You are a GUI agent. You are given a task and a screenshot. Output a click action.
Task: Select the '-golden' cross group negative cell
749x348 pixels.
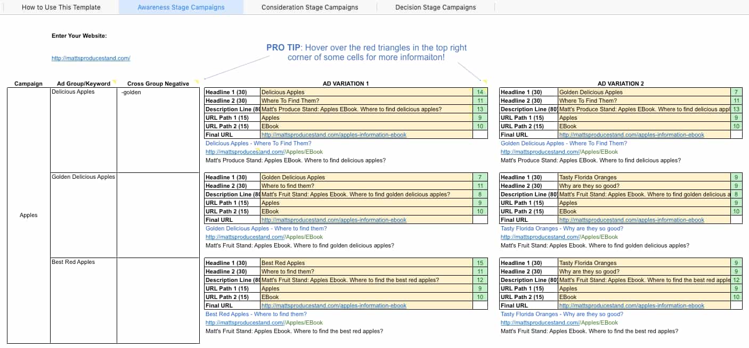pos(159,92)
